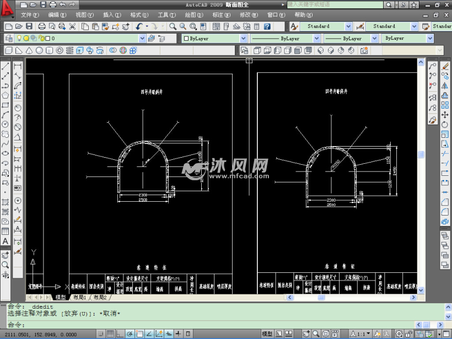Toggle layer 0 lightbulb on/off

tap(19, 38)
